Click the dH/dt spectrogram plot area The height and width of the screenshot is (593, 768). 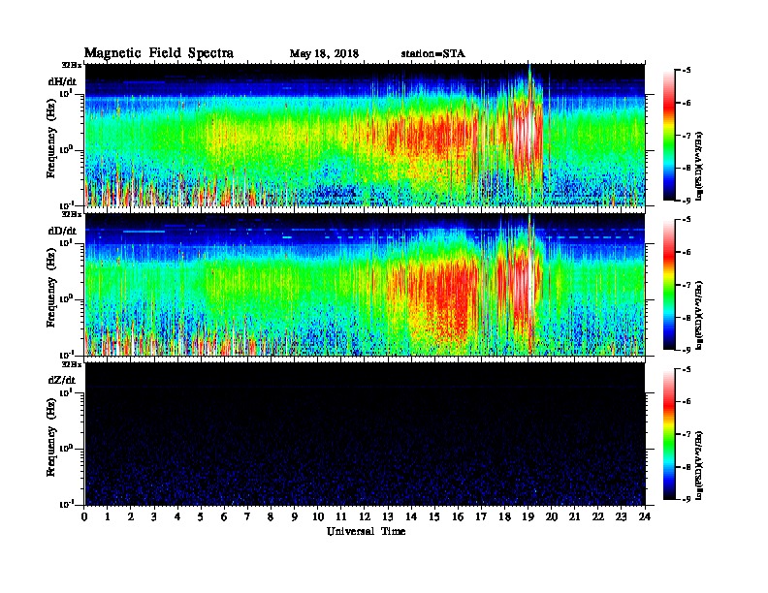point(365,135)
